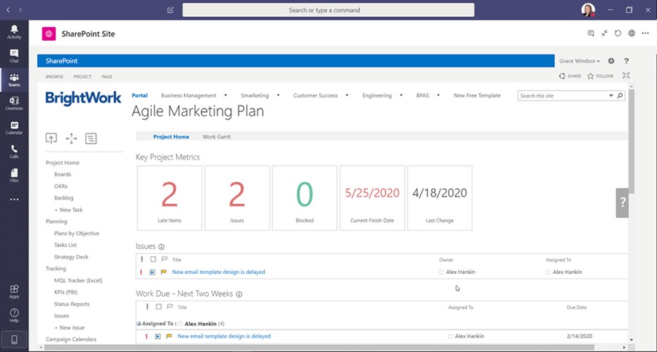Expand the Smarketing menu arrow

[278, 95]
